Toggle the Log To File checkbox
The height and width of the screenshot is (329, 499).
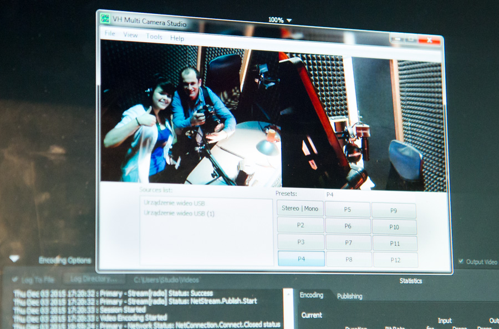point(14,279)
